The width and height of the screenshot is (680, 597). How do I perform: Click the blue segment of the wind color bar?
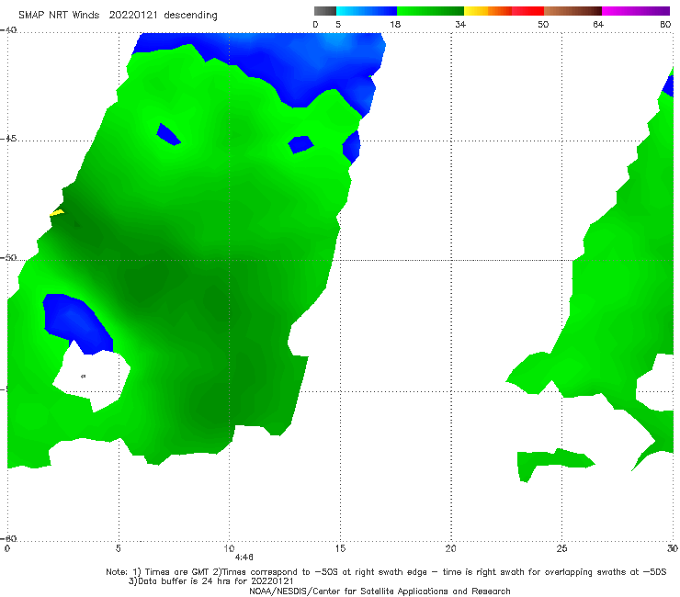[367, 11]
